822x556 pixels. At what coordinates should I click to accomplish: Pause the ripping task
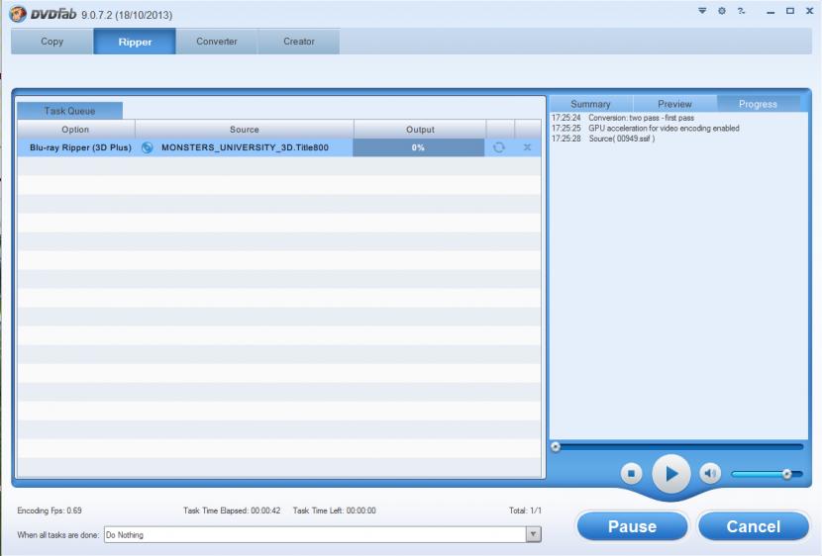632,526
